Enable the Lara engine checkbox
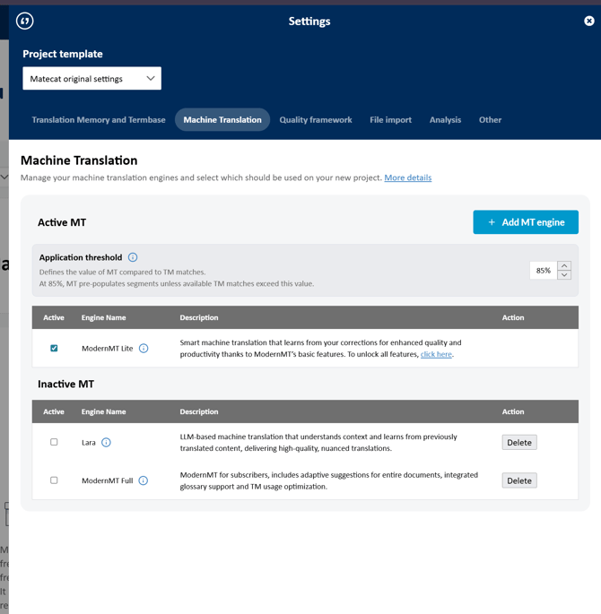Screen dimensions: 601x614 [54, 443]
